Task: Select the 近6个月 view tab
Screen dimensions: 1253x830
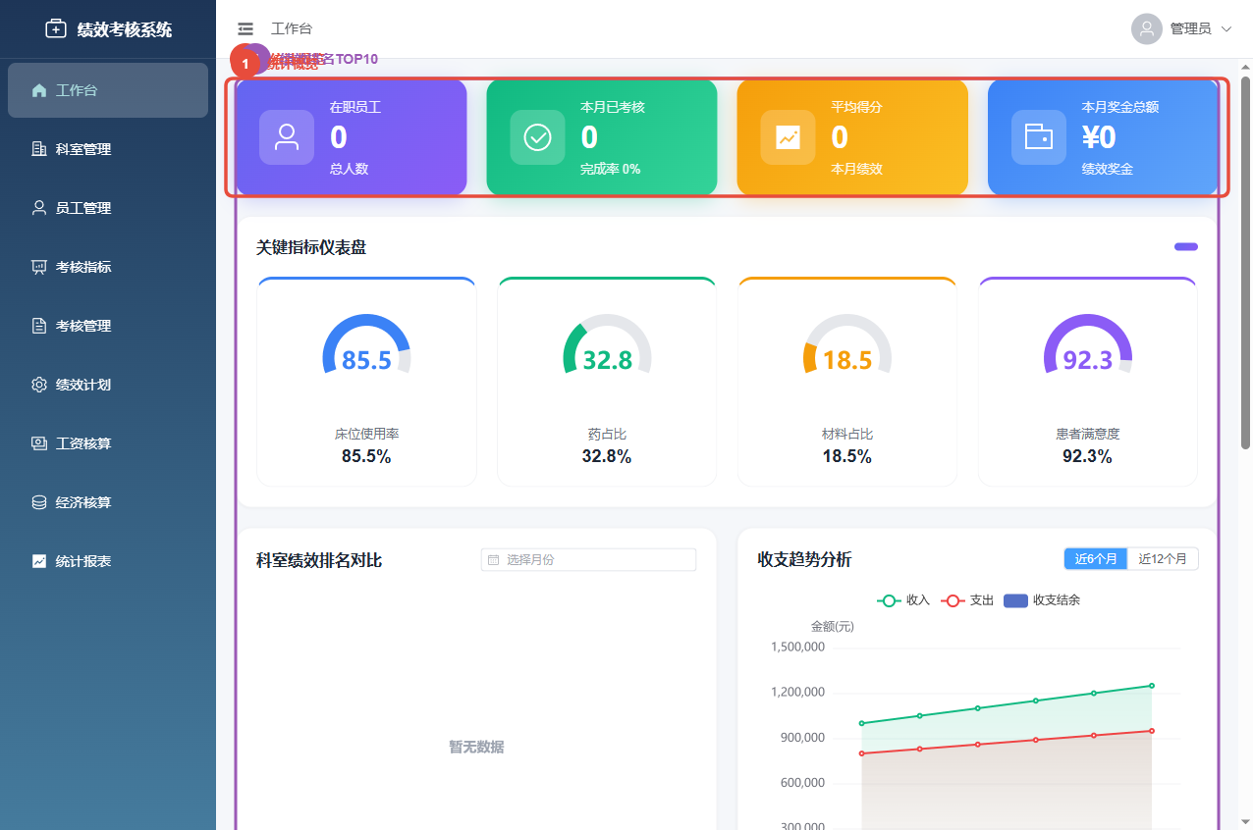Action: click(1096, 557)
